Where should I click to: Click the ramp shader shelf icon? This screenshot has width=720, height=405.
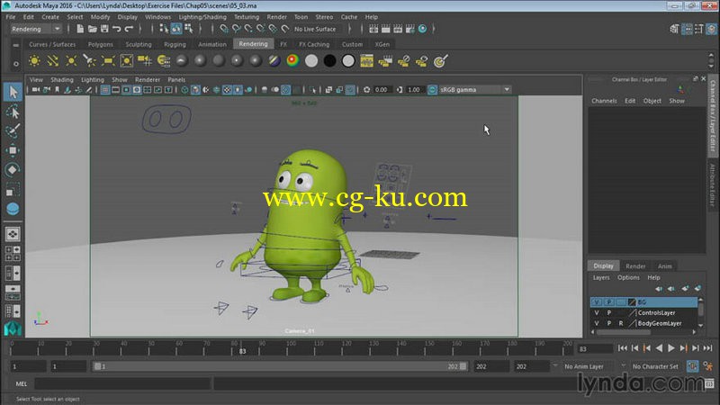point(292,60)
